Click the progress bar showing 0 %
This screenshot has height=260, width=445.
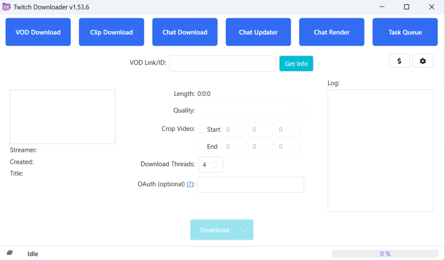(385, 254)
